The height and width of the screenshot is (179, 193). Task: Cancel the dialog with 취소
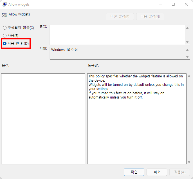click(157, 172)
